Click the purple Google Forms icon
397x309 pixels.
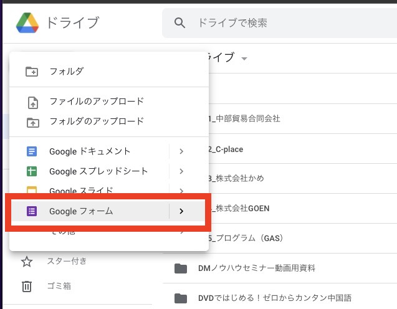pos(32,211)
